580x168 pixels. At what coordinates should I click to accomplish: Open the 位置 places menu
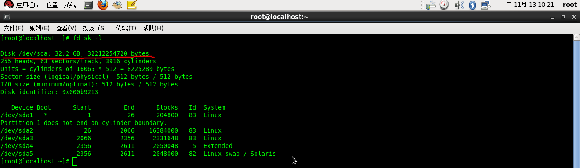click(52, 5)
